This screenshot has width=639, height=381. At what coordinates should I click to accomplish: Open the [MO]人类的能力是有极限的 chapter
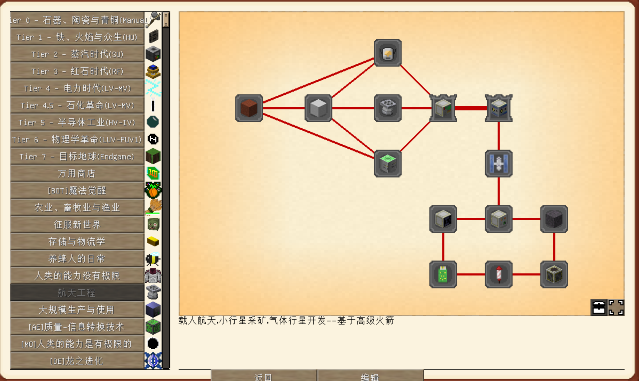click(77, 344)
